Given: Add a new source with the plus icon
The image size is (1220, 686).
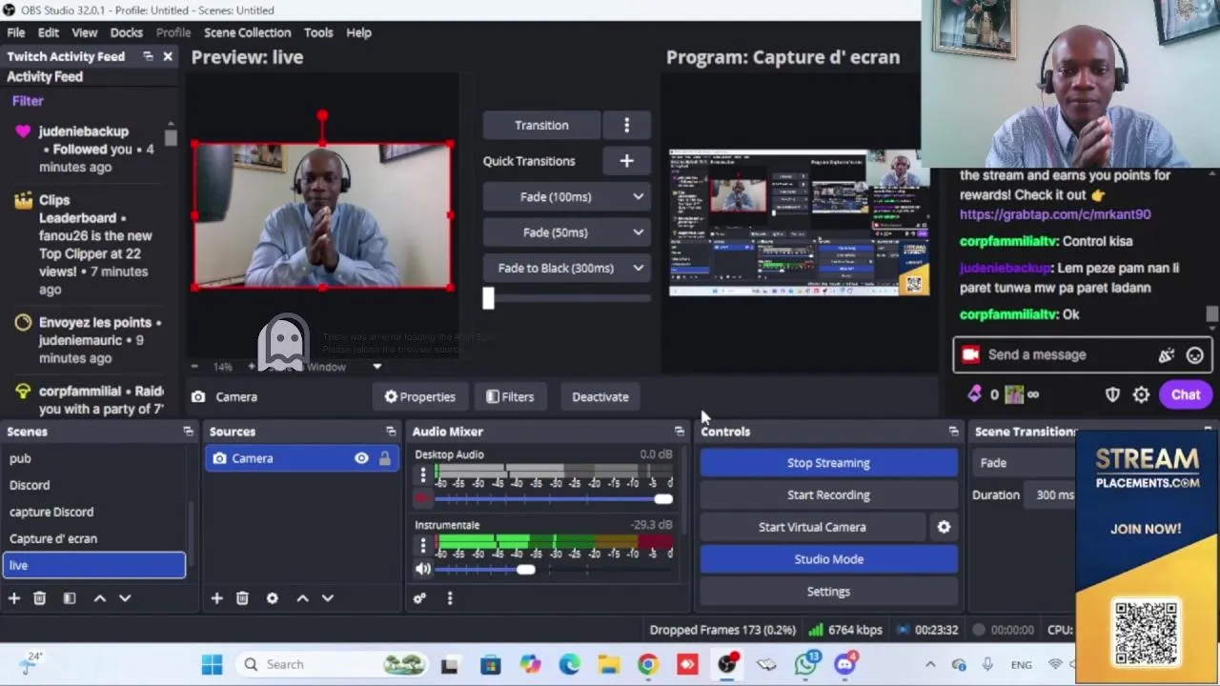Looking at the screenshot, I should pos(216,598).
